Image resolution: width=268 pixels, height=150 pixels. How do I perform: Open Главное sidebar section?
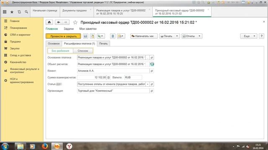click(15, 21)
